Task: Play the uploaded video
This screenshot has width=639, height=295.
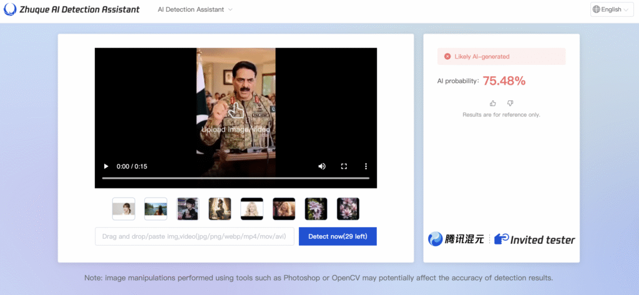Action: (106, 167)
